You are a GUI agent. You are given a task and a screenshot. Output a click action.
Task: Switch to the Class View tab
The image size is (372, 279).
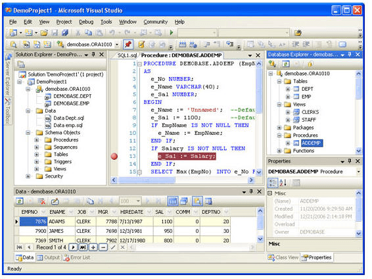tap(283, 258)
